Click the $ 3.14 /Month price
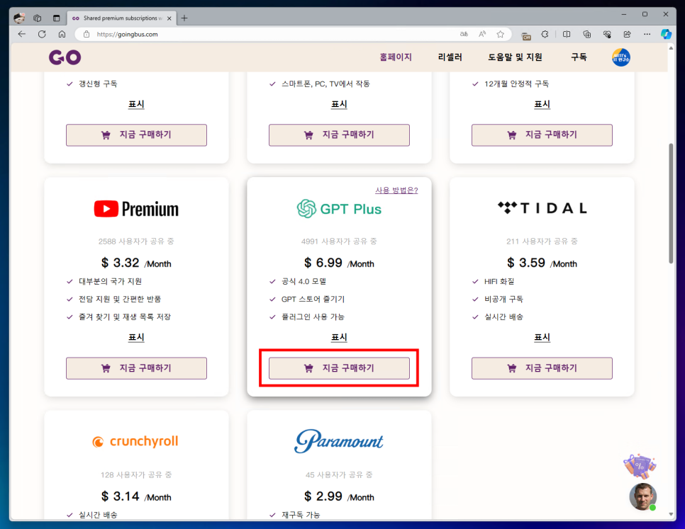 [x=136, y=496]
